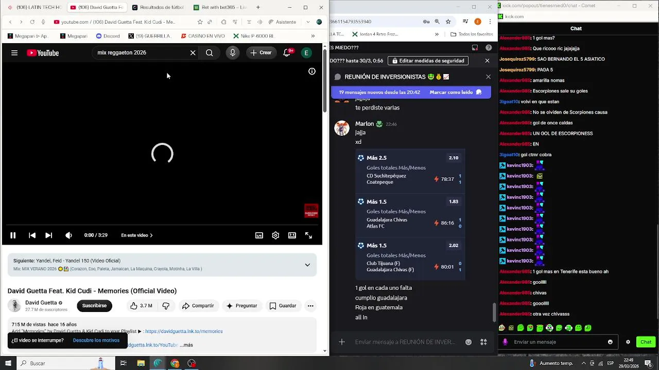Open the Comet toolbar dropdown arrow
659x370 pixels.
click(x=308, y=22)
